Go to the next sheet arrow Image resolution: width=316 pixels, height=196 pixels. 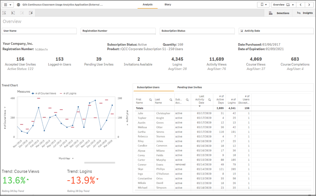(309, 5)
